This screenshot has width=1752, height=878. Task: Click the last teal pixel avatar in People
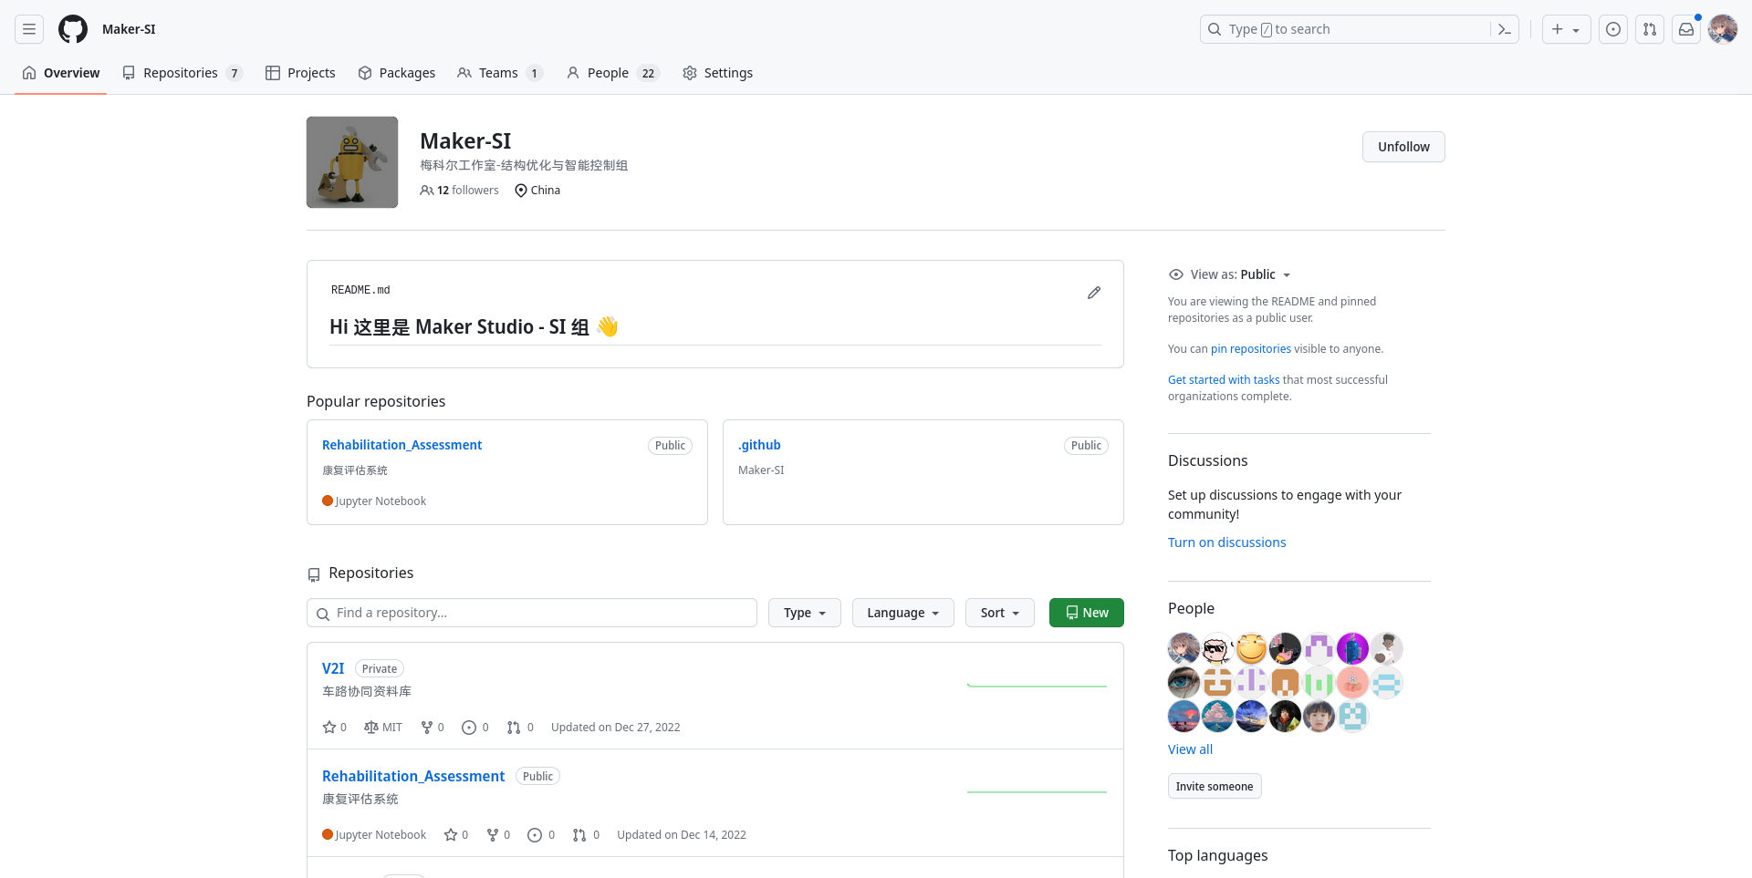pyautogui.click(x=1352, y=716)
